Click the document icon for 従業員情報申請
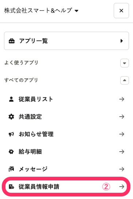This screenshot has width=133, height=199. tap(11, 187)
